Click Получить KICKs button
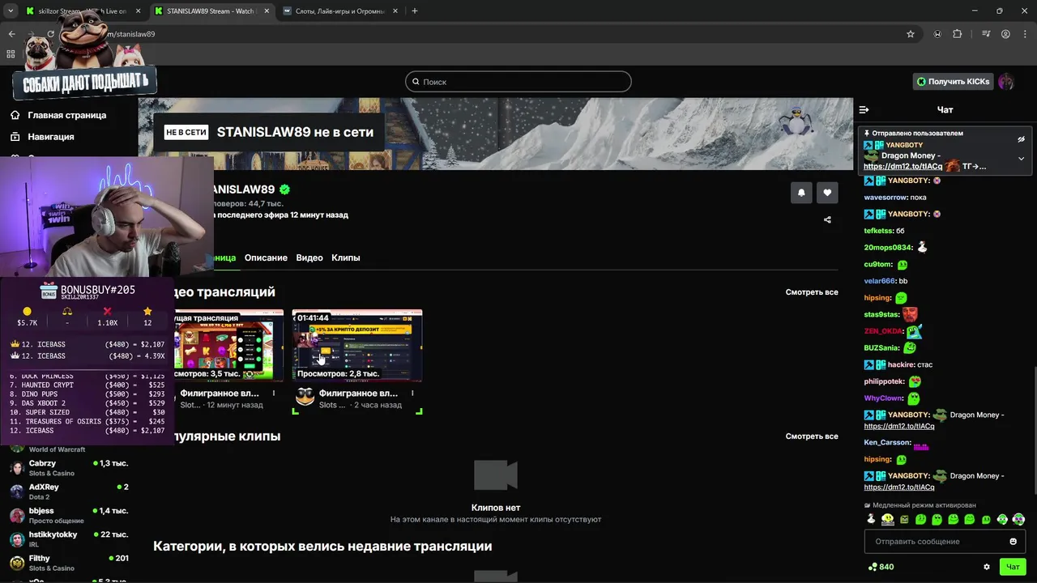The width and height of the screenshot is (1037, 583). coord(953,82)
